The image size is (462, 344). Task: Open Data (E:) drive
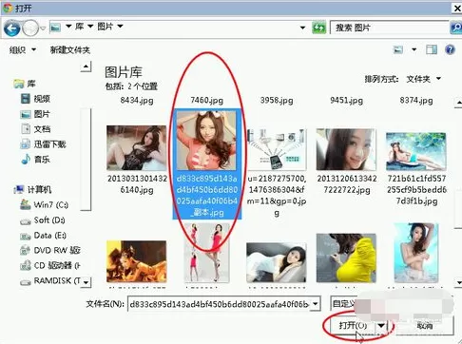[43, 236]
